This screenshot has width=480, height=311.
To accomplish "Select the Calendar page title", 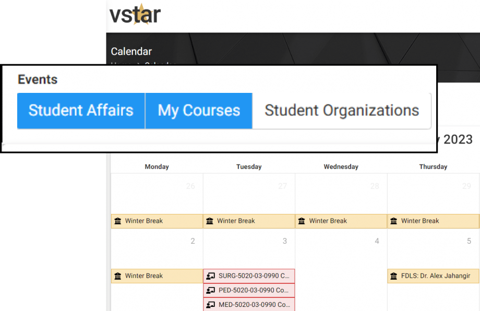I will coord(131,52).
